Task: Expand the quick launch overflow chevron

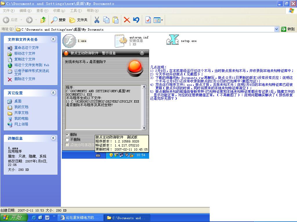Action: 54,216
